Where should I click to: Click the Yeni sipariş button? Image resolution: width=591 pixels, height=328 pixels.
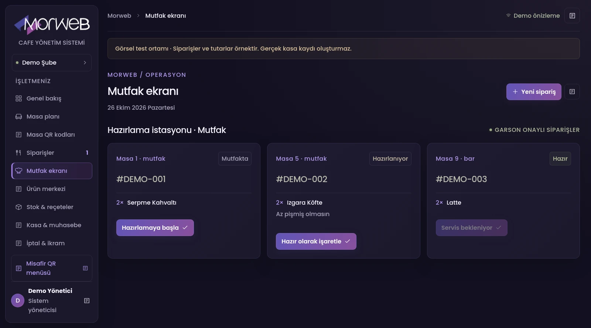pos(534,92)
